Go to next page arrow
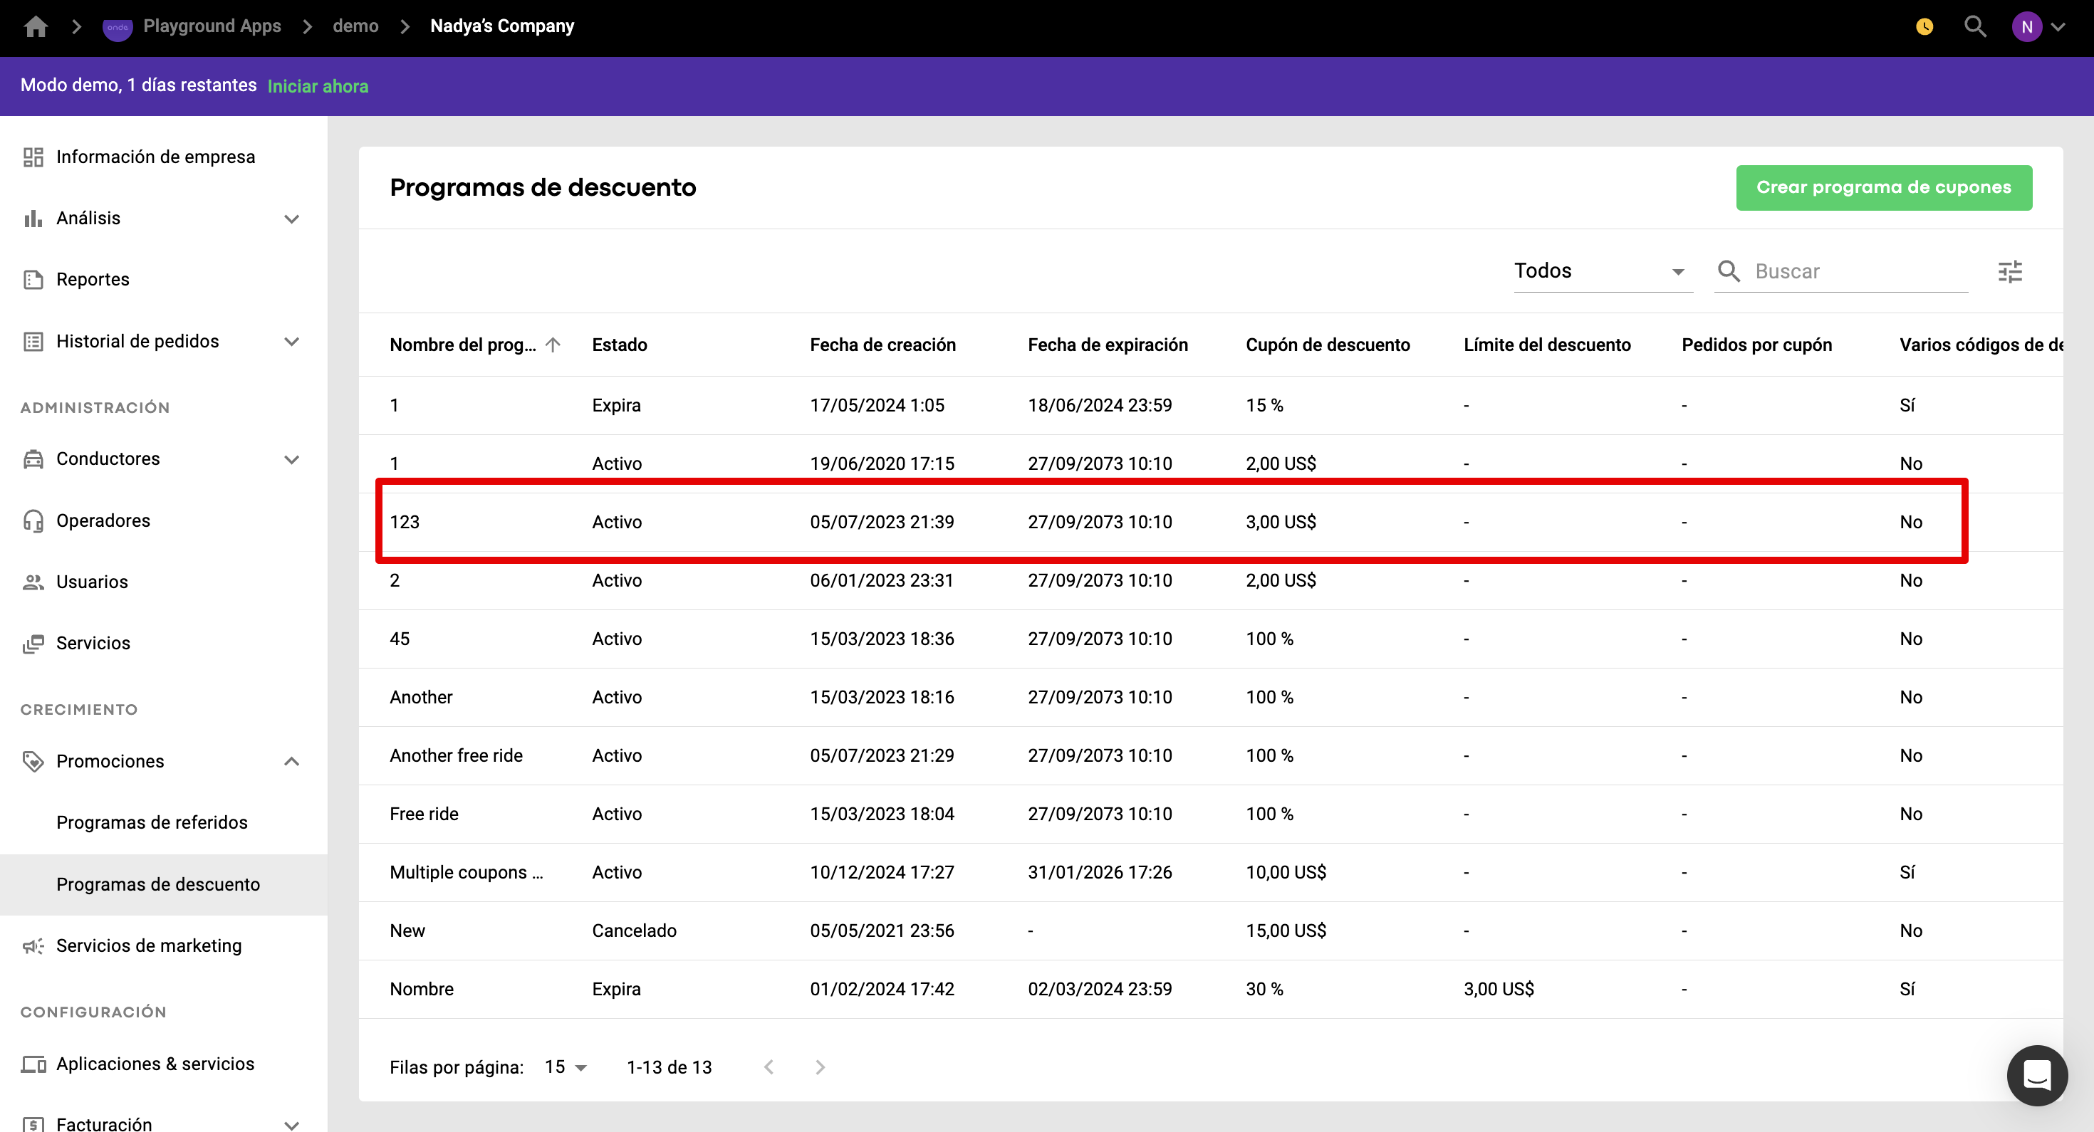This screenshot has height=1132, width=2094. coord(819,1067)
